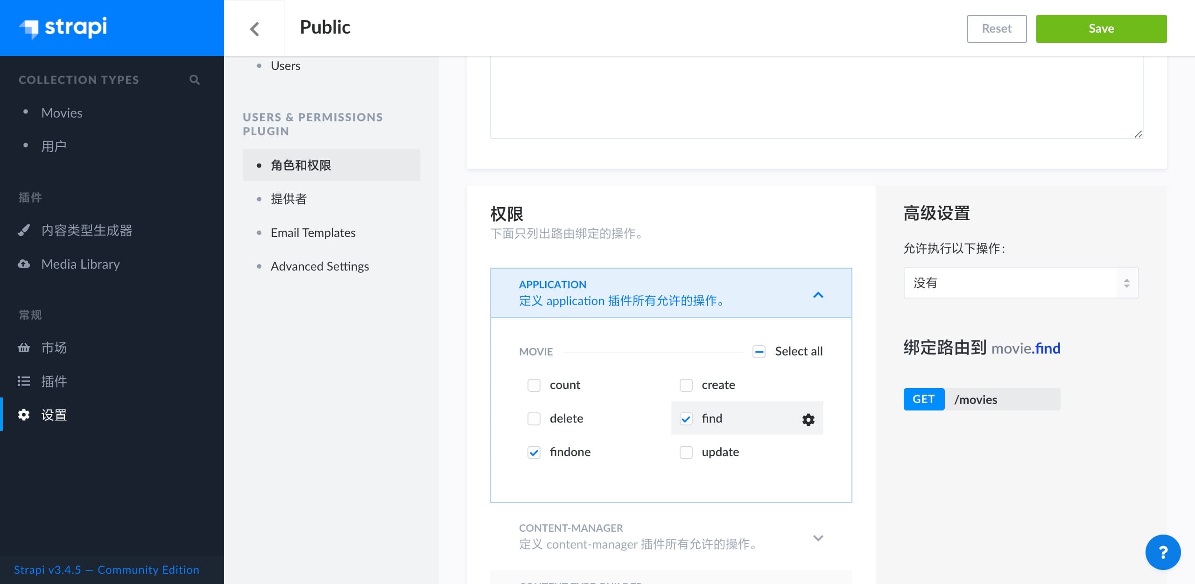Uncheck the findone permission

[534, 452]
